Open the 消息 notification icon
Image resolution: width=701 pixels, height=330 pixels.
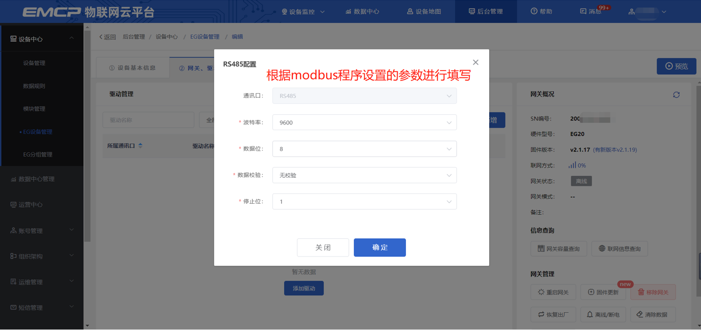point(583,12)
